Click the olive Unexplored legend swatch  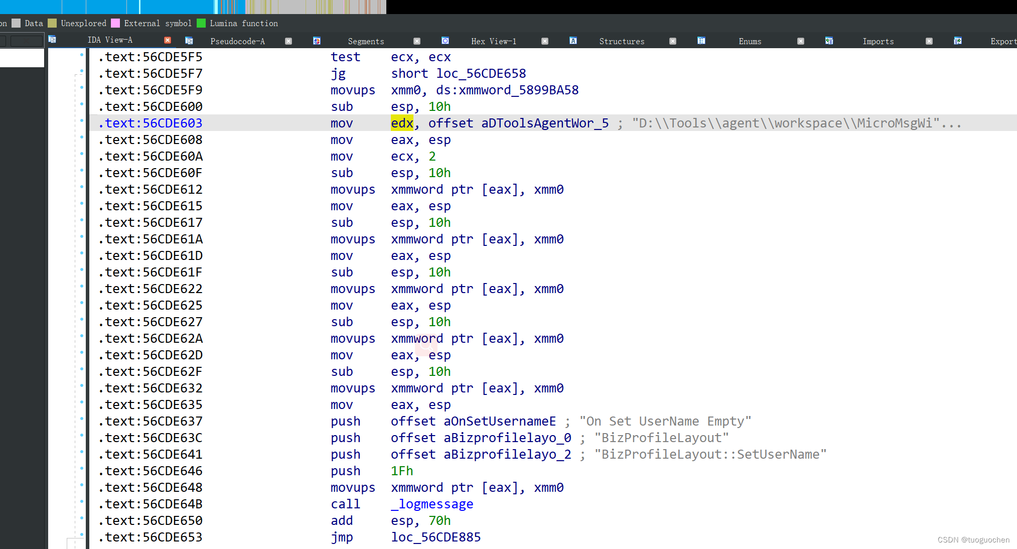52,23
